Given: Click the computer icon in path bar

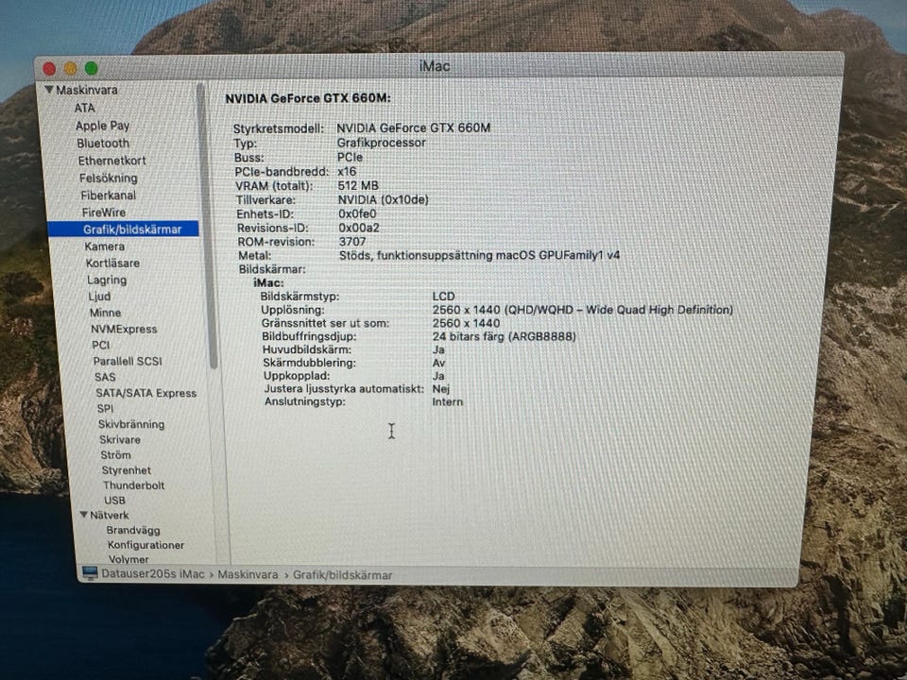Looking at the screenshot, I should [x=90, y=573].
